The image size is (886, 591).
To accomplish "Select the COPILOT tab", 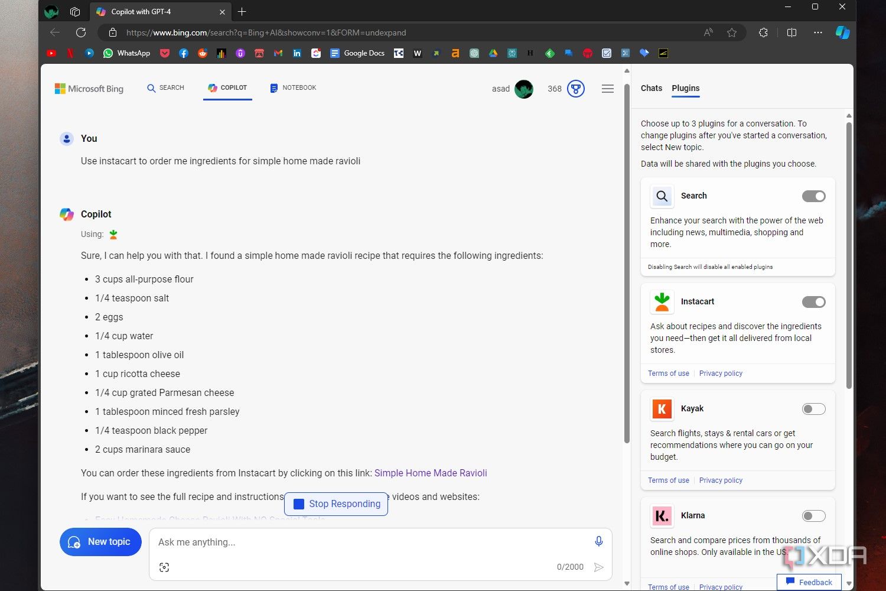I will 227,87.
